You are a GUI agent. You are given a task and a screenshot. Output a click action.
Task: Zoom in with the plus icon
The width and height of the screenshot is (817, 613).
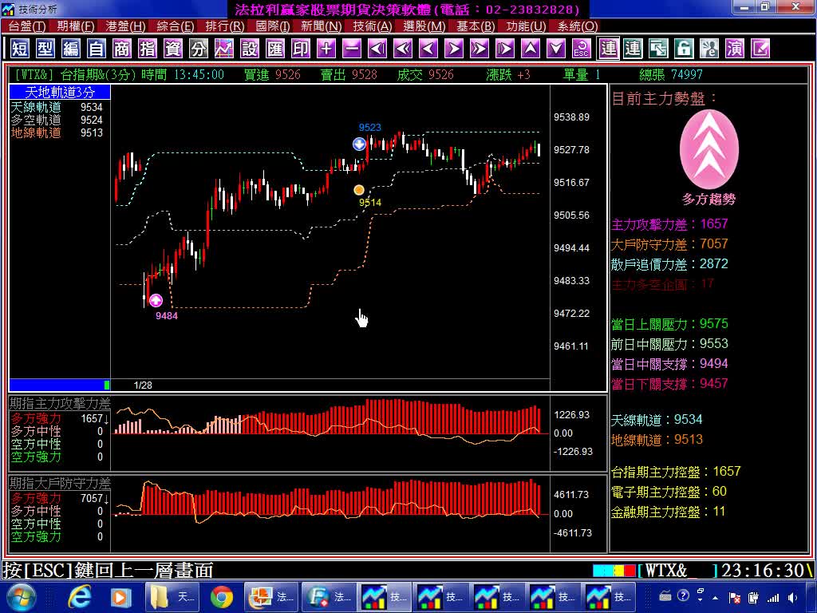pos(326,49)
